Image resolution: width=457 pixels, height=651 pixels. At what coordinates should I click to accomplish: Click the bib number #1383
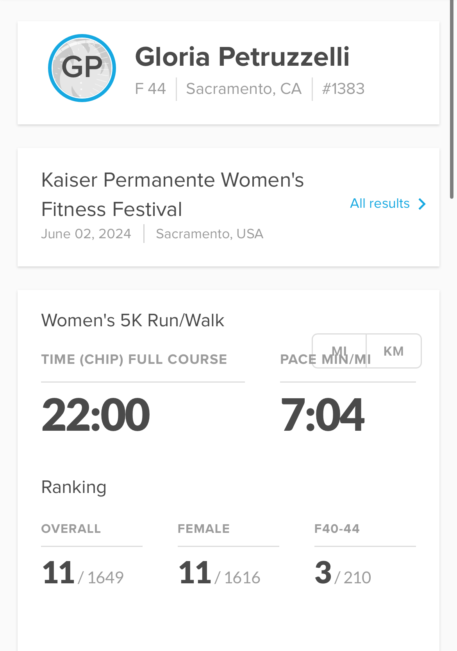(x=343, y=89)
